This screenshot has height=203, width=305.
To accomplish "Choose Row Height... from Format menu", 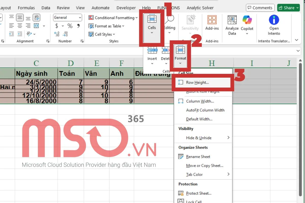I will click(197, 82).
